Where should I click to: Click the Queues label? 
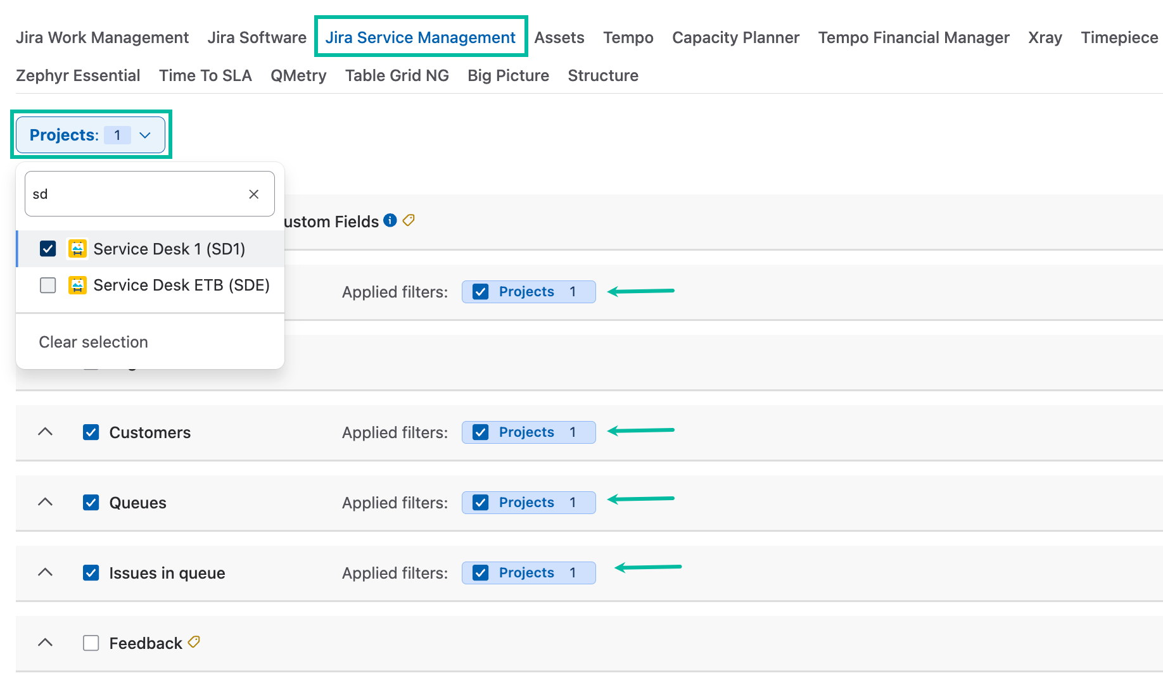click(137, 503)
